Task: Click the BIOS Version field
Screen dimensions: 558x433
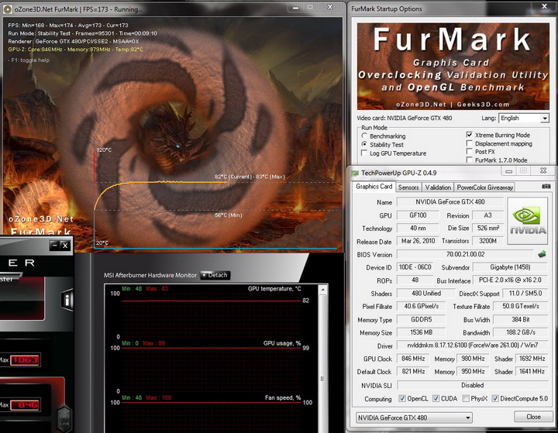Action: [465, 254]
